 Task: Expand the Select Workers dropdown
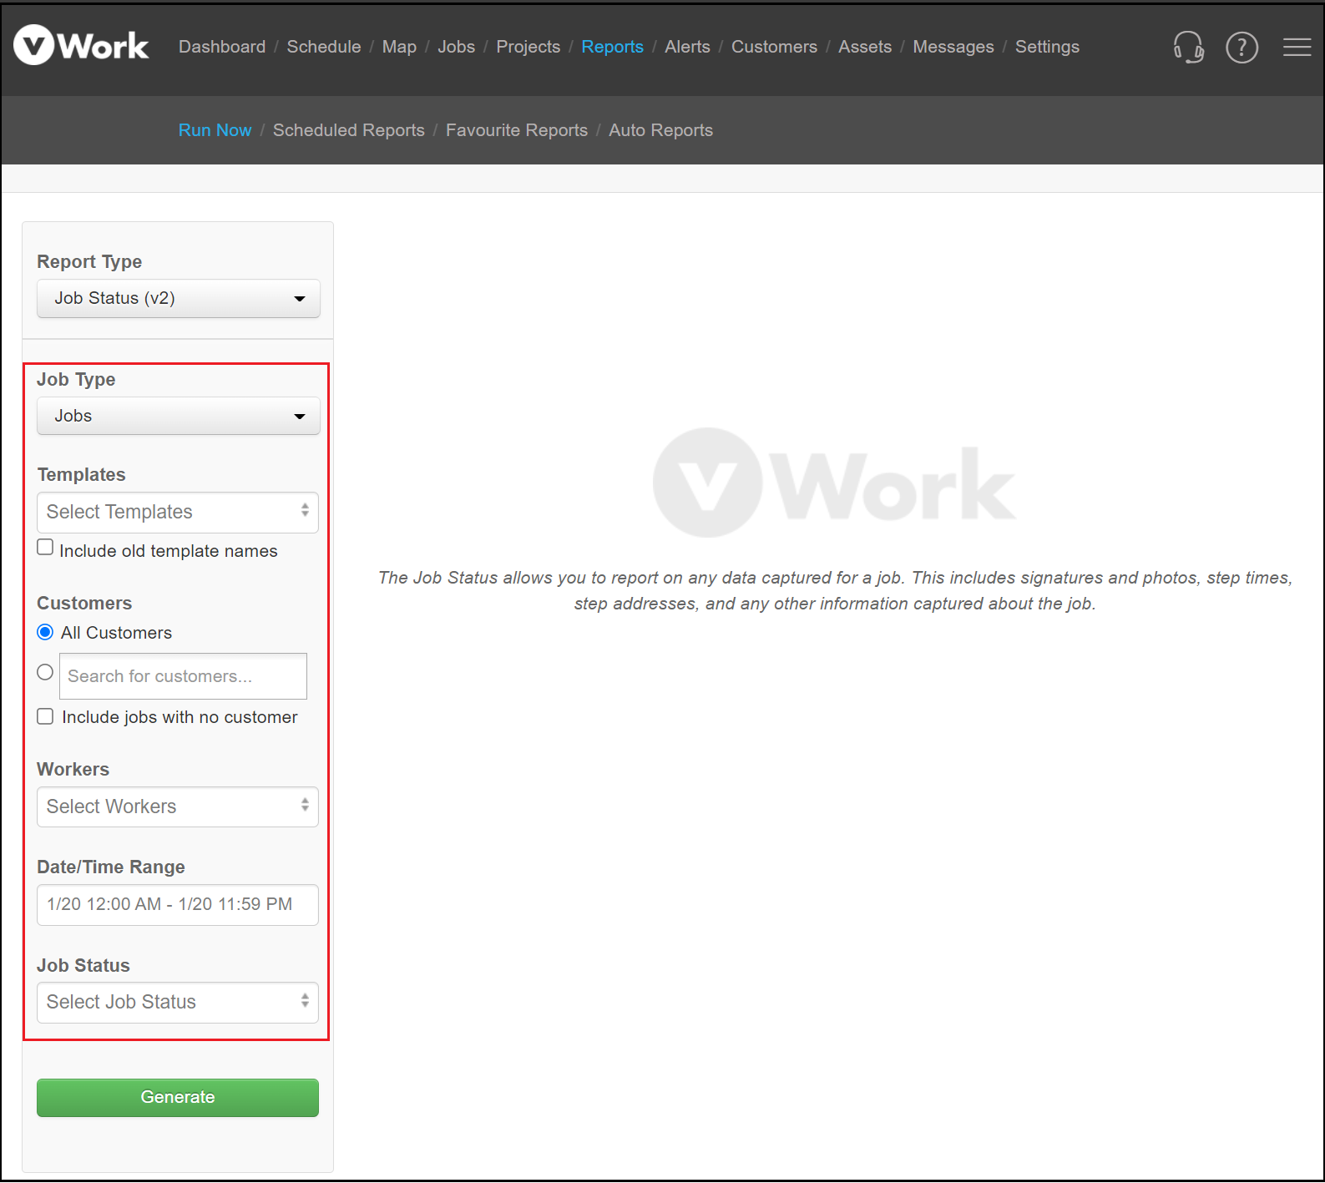pyautogui.click(x=178, y=807)
